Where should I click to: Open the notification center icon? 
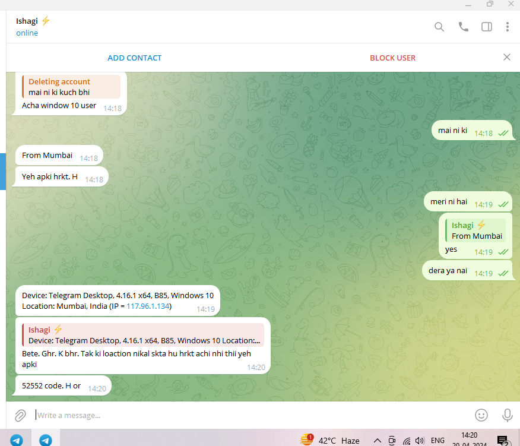pos(503,441)
